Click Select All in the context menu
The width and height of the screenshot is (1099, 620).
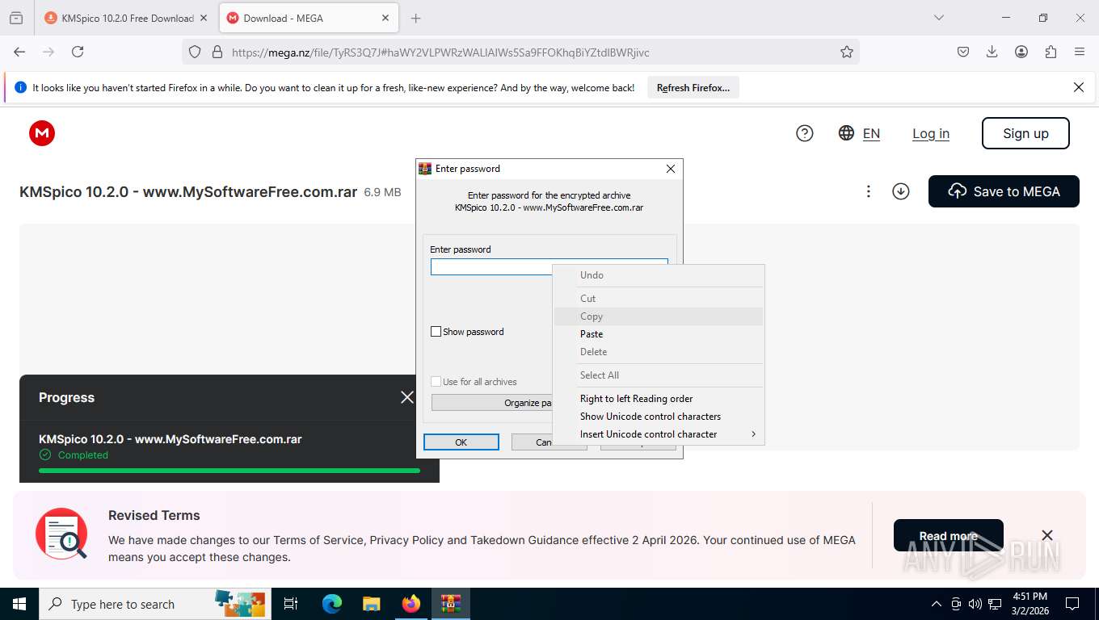pos(659,375)
